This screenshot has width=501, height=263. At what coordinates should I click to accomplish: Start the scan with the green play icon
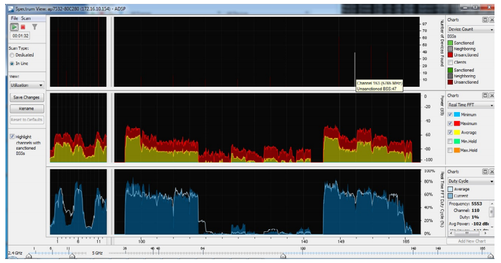(x=14, y=27)
